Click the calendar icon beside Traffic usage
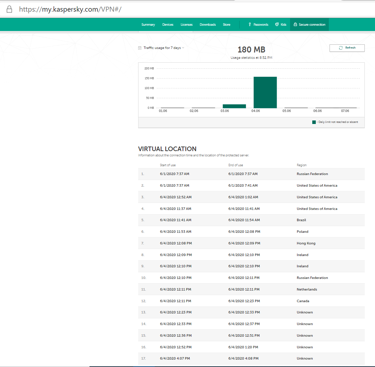Screen dimensions: 375x367 (x=140, y=48)
